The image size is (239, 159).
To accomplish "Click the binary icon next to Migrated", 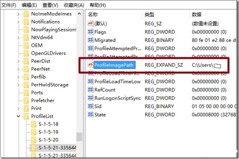I will click(x=90, y=40).
